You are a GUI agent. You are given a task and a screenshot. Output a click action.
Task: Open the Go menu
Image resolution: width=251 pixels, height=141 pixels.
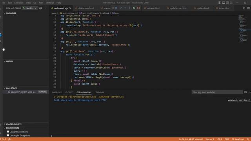click(x=35, y=3)
